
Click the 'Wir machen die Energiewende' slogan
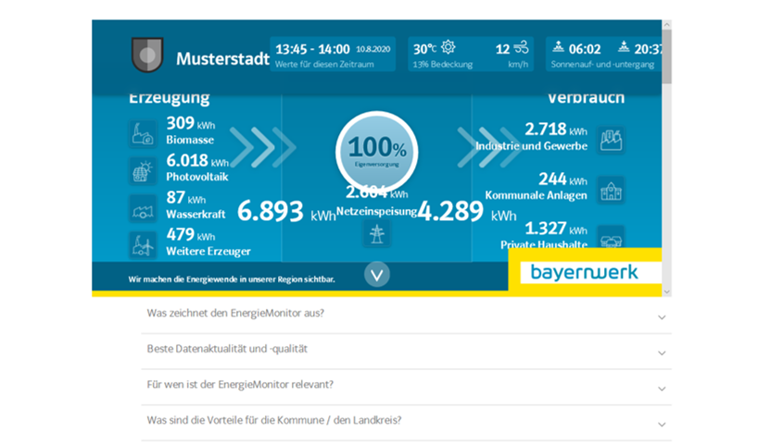click(x=232, y=279)
